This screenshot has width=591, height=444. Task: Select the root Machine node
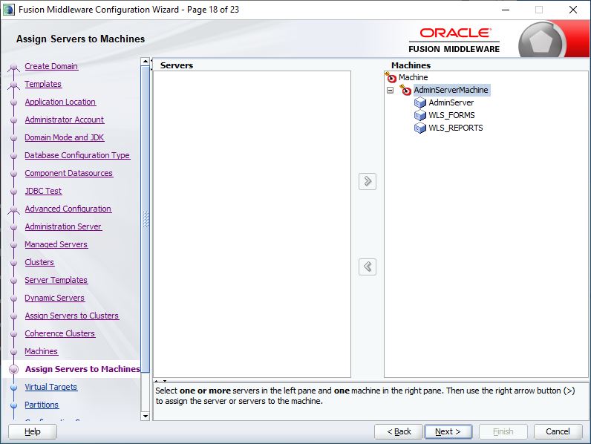tap(413, 77)
